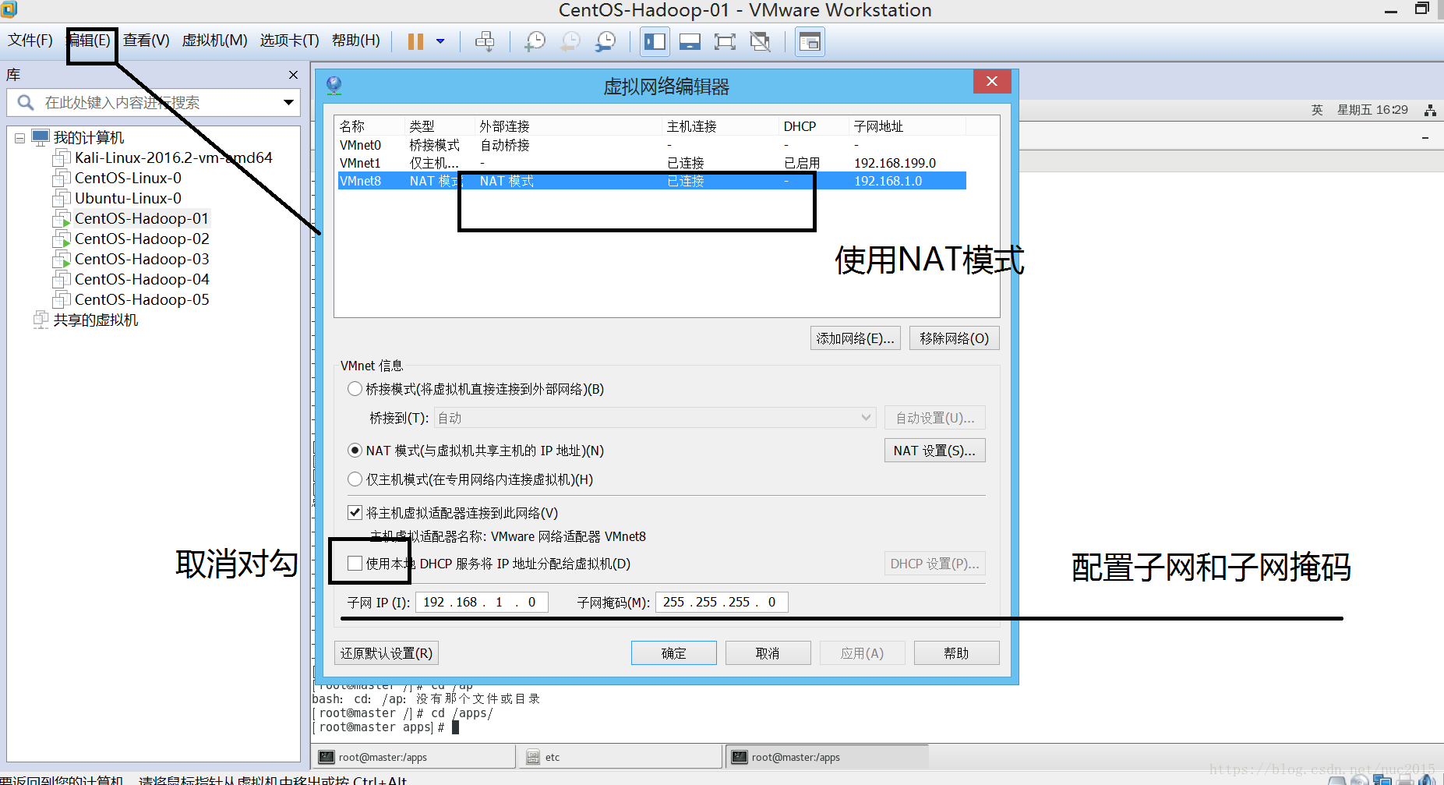Click the 还原默认设置(R) button
The width and height of the screenshot is (1444, 785).
pos(387,653)
